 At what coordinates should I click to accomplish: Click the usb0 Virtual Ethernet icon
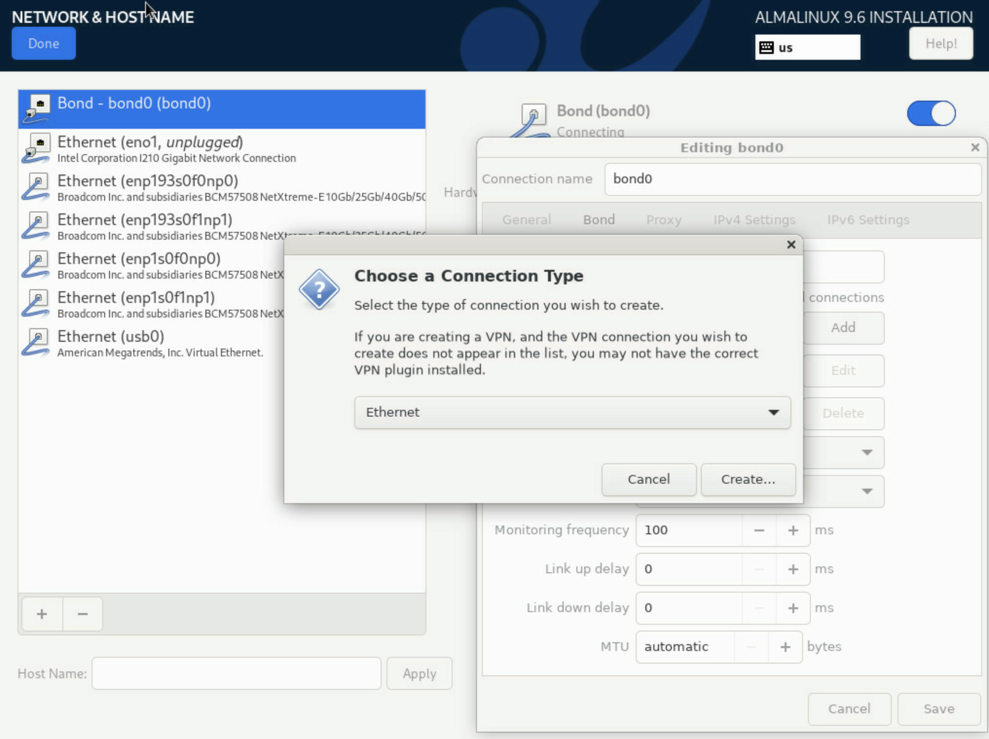tap(36, 342)
